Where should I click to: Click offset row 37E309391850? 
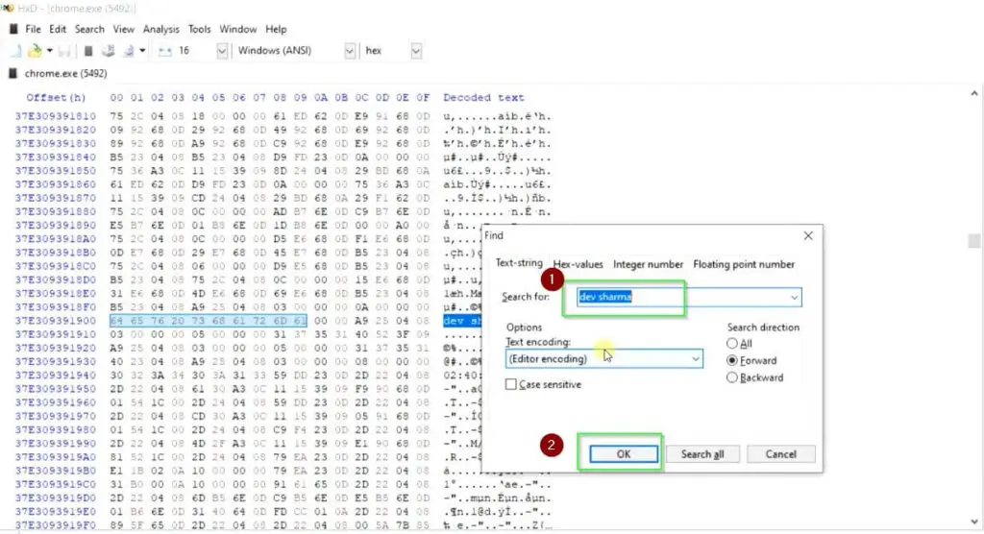point(55,171)
